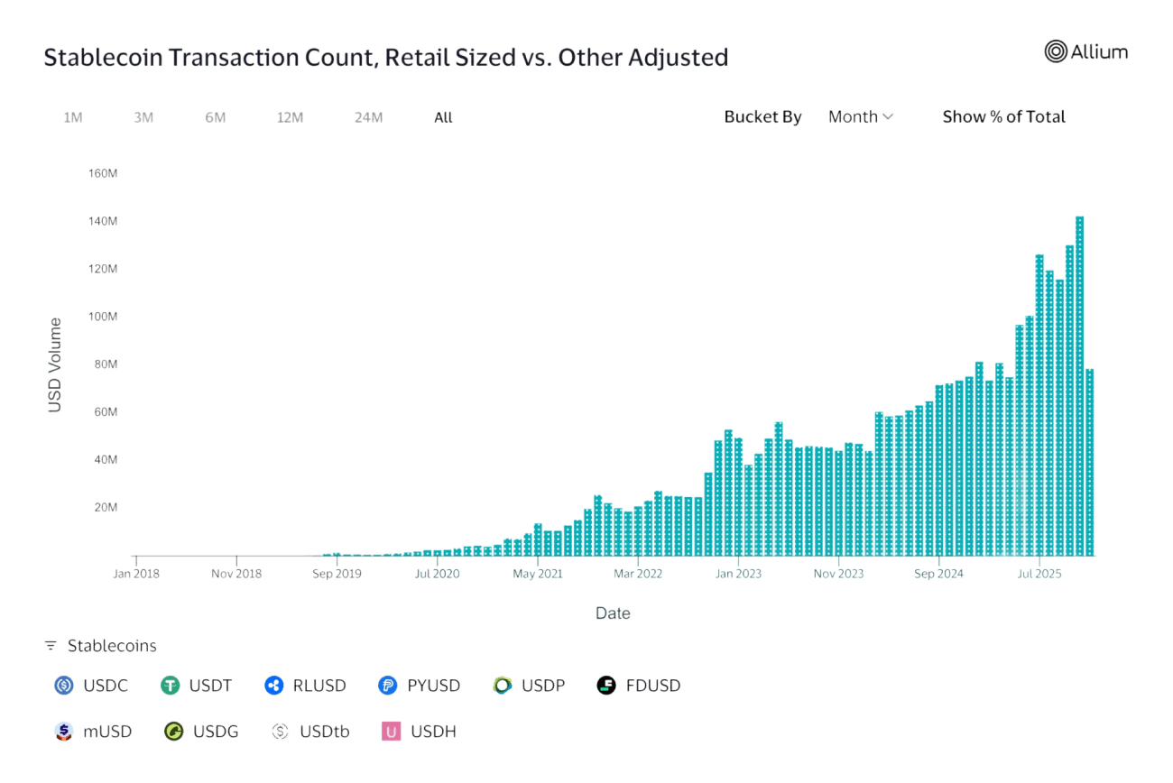Toggle PYUSD stablecoin label
The width and height of the screenshot is (1173, 783).
(x=433, y=686)
